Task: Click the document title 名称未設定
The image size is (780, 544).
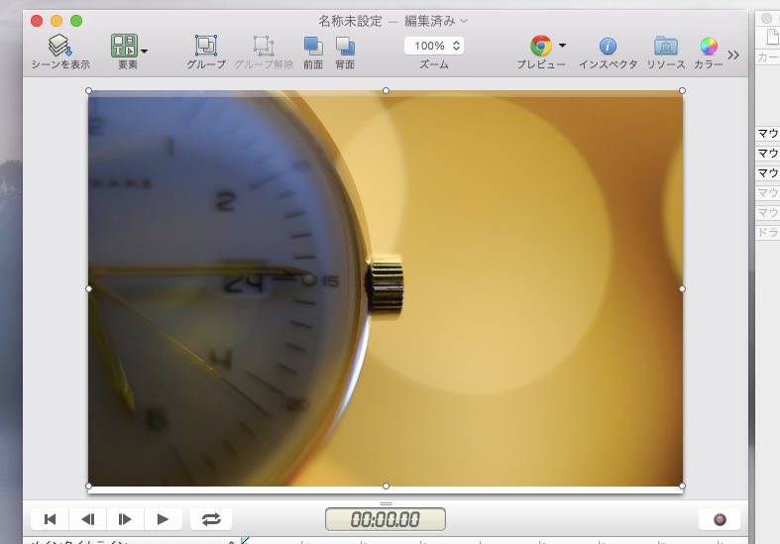Action: pyautogui.click(x=350, y=21)
